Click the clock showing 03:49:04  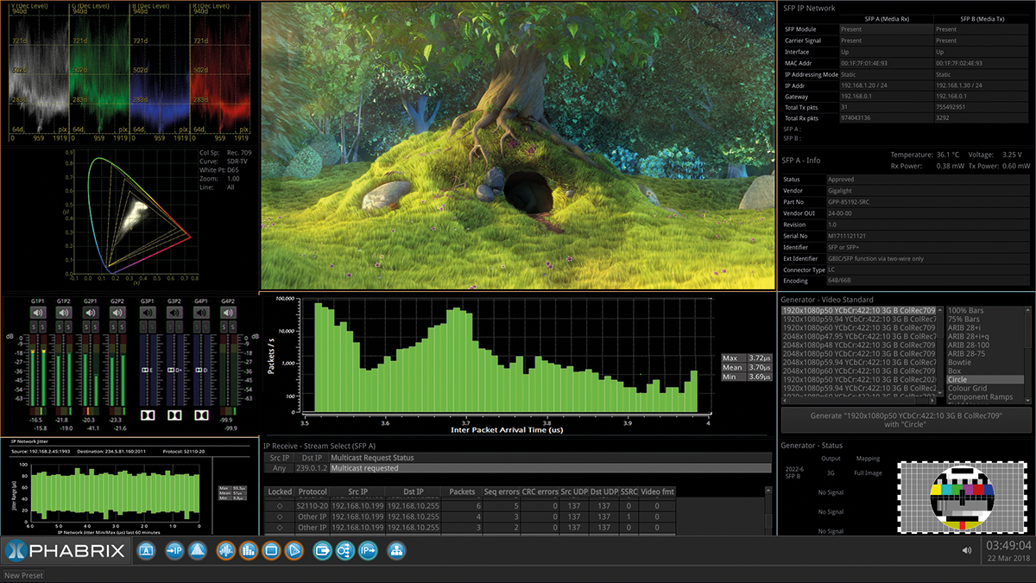coord(1008,546)
